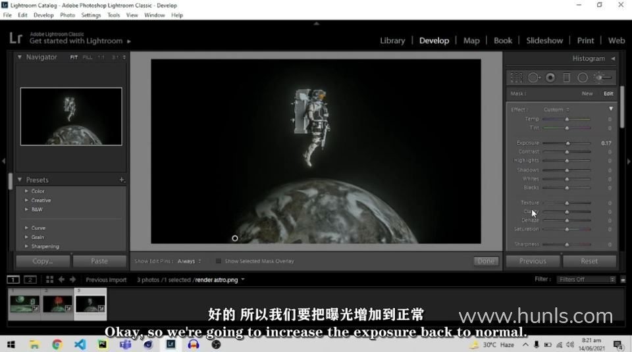632x352 pixels.
Task: Expand the B&W presets group
Action: point(26,209)
